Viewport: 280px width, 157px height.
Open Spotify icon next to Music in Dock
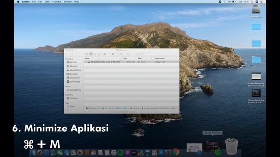tap(121, 153)
